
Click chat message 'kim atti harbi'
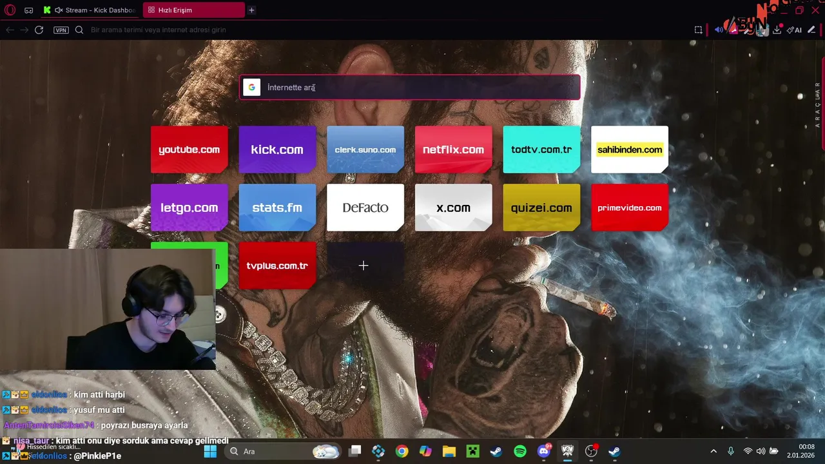(99, 394)
